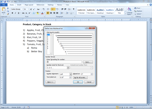Toggle Numbering list button in ribbon
The width and height of the screenshot is (152, 109).
click(x=53, y=9)
